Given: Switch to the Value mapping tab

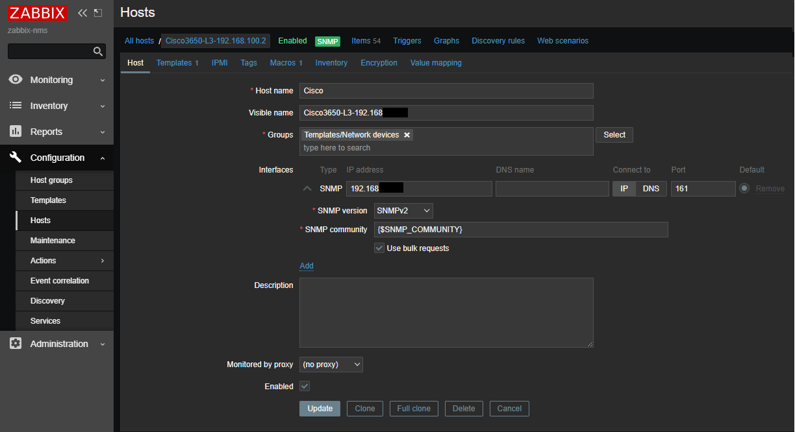Looking at the screenshot, I should coord(436,63).
